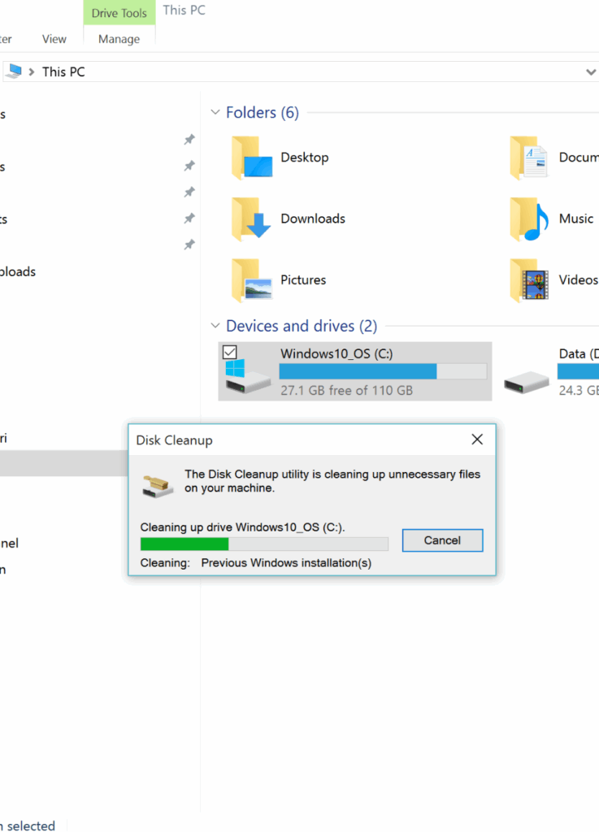Click the Music folder label
The width and height of the screenshot is (599, 832).
[x=576, y=219]
